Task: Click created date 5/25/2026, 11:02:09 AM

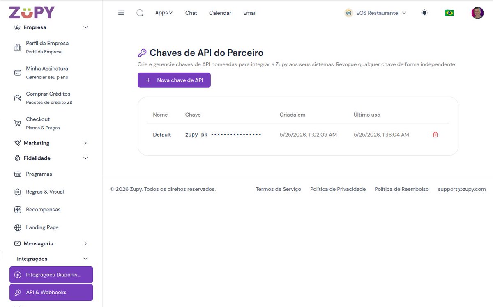Action: pos(308,135)
